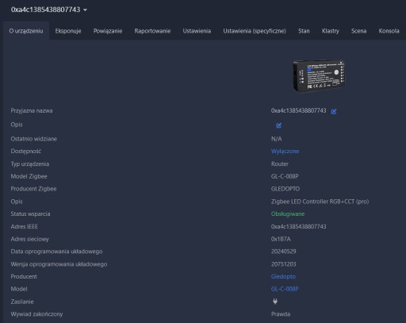Switch to the Stan tab
Viewport: 406px width, 323px height.
tap(304, 31)
